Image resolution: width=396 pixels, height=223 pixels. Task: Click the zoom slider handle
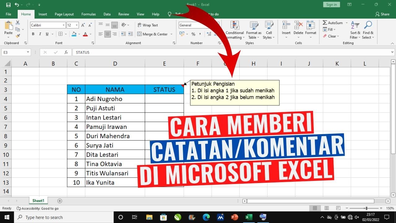pyautogui.click(x=366, y=208)
